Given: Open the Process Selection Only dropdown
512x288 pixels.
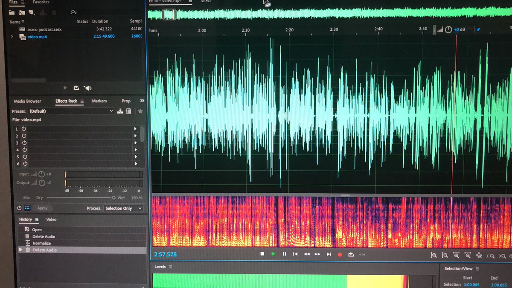Looking at the screenshot, I should pyautogui.click(x=123, y=208).
